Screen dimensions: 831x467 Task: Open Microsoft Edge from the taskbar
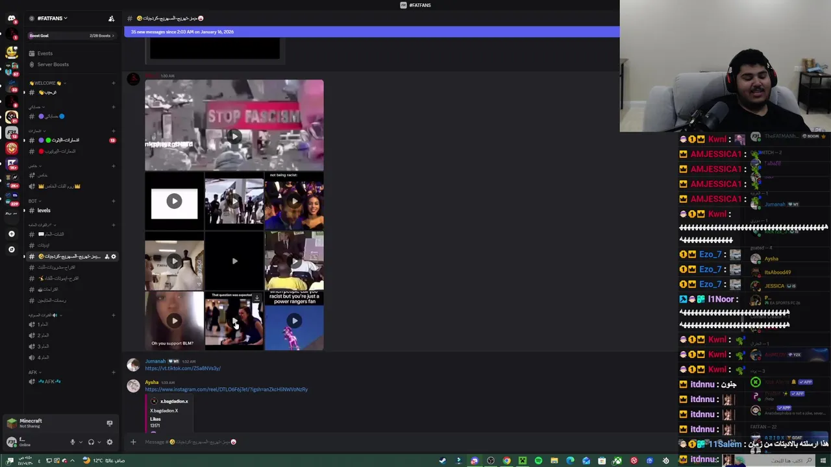pyautogui.click(x=570, y=461)
